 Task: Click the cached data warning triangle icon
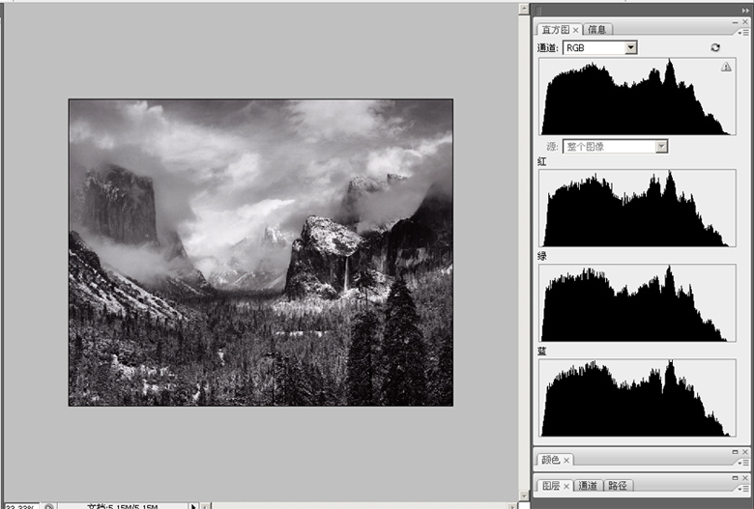point(725,68)
